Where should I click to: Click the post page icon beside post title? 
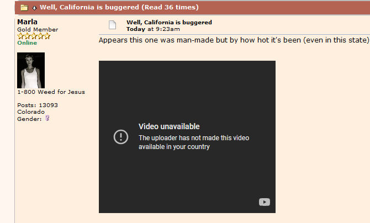click(112, 25)
